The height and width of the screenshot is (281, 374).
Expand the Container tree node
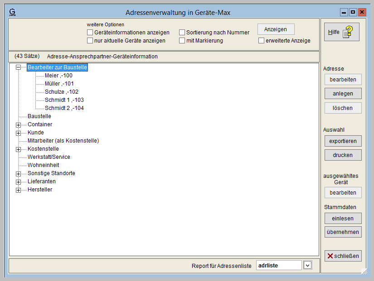[19, 125]
